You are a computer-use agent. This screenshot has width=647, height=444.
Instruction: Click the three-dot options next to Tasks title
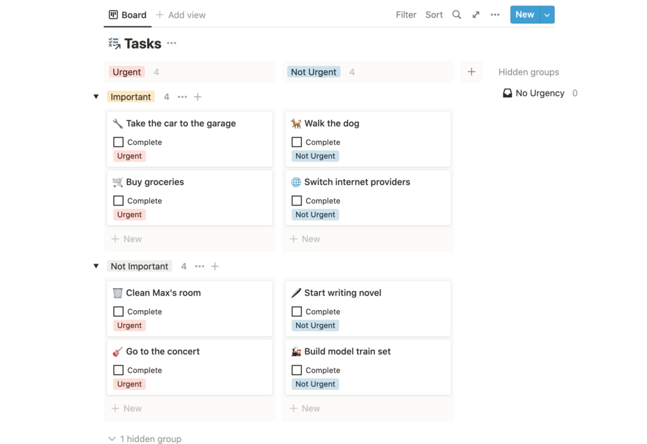tap(171, 43)
